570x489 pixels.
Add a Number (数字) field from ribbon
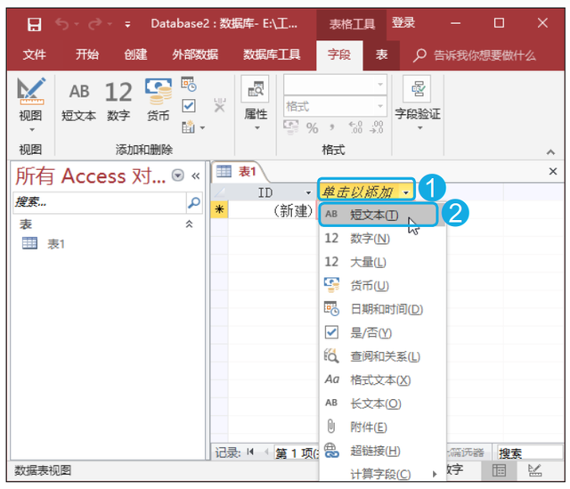pyautogui.click(x=118, y=101)
